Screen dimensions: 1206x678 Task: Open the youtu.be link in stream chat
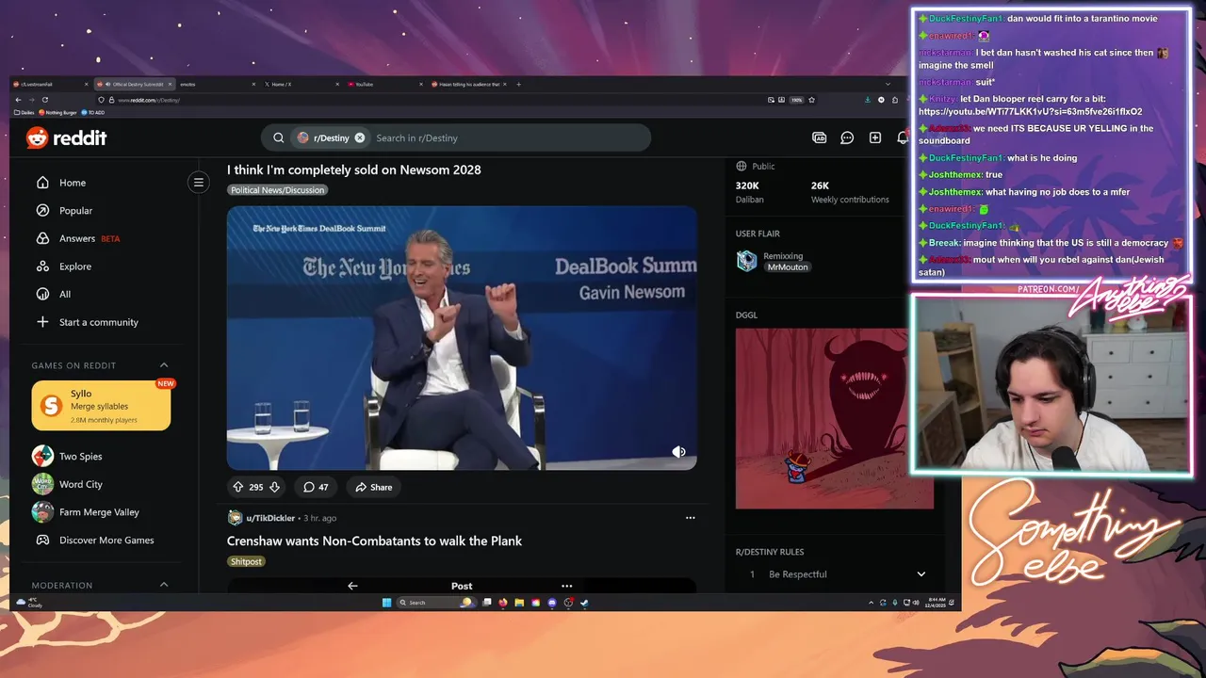pos(1030,111)
